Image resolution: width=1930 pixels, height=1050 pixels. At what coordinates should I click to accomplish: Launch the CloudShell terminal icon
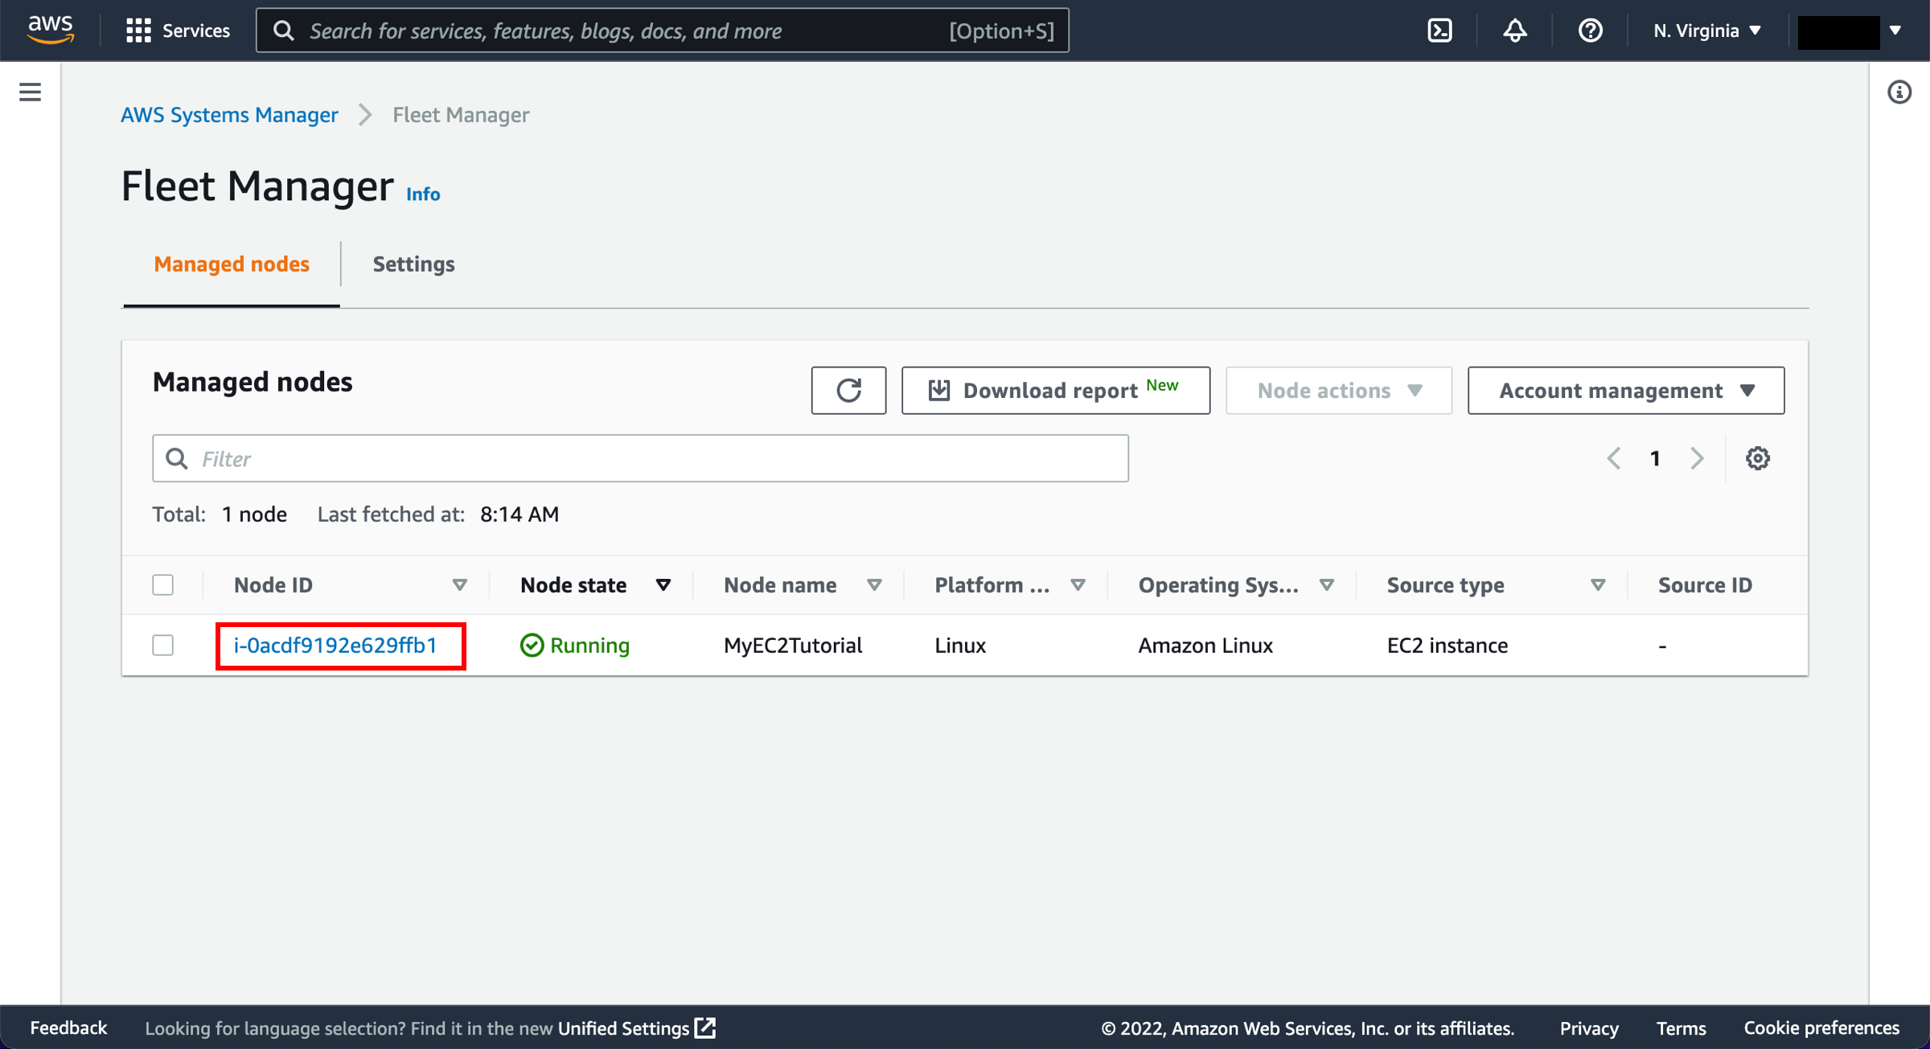(1439, 31)
